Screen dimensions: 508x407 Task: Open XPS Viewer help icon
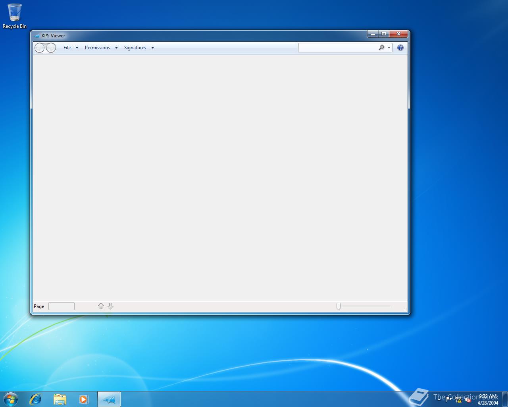click(x=400, y=48)
